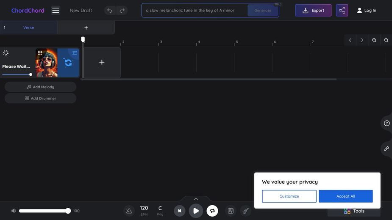Zoom out the timeline
Image resolution: width=392 pixels, height=220 pixels.
pos(386,40)
